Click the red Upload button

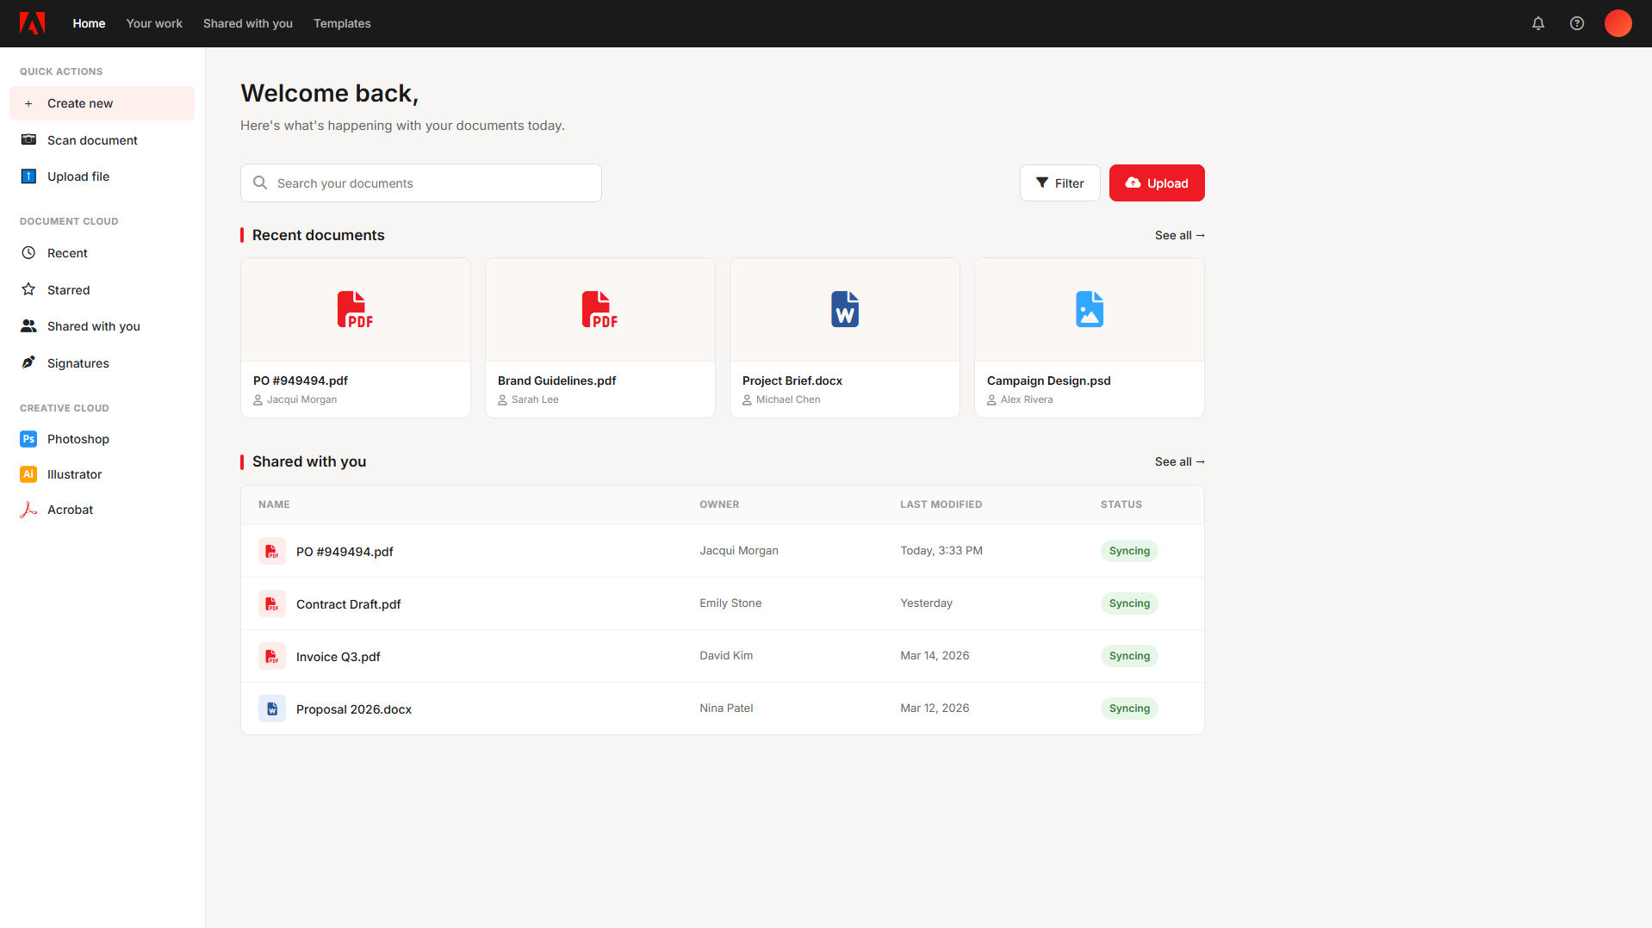click(1157, 183)
